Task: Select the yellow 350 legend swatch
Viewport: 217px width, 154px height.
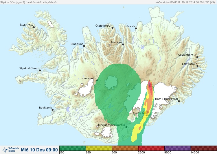Action: 99,148
